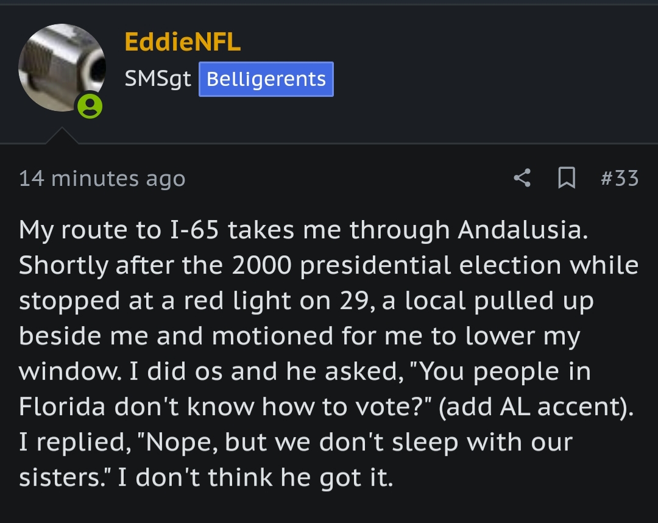Click the empty header area right of the Belligerents badge
Viewport: 658px width, 523px height.
point(495,79)
